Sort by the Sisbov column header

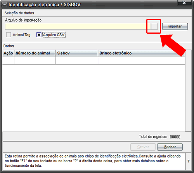(x=77, y=53)
